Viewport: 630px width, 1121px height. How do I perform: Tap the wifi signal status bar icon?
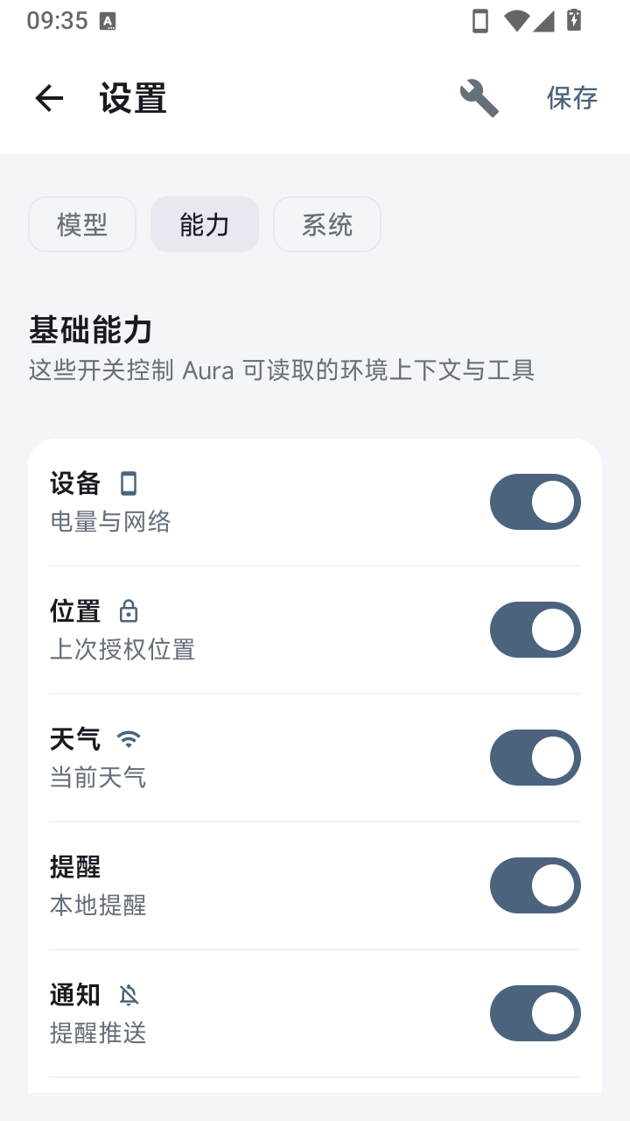pos(516,21)
